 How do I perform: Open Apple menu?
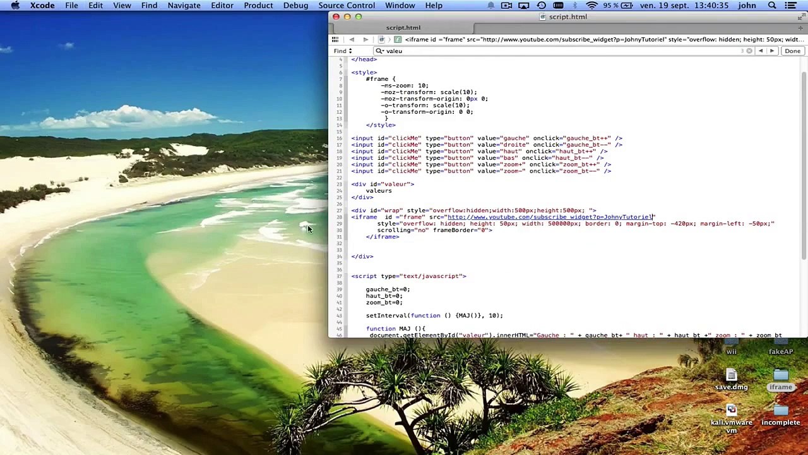tap(15, 6)
